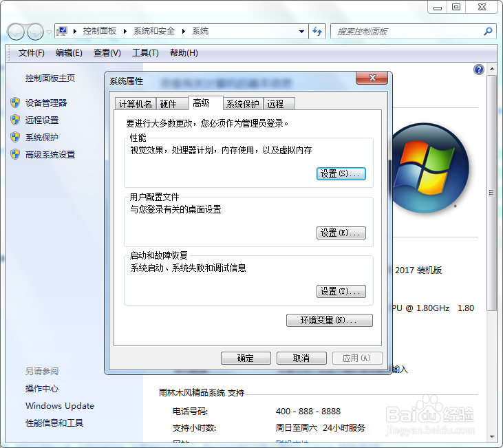Click shield icon beside 远程设置
503x448 pixels.
tap(15, 120)
